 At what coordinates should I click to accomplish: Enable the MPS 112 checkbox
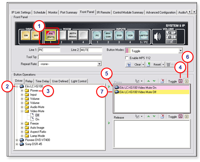coord(127,58)
